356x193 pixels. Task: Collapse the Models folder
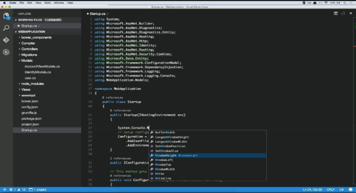27,60
